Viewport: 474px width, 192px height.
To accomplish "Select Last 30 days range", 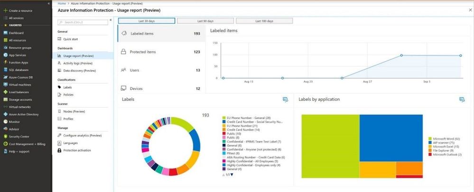I will [x=147, y=21].
